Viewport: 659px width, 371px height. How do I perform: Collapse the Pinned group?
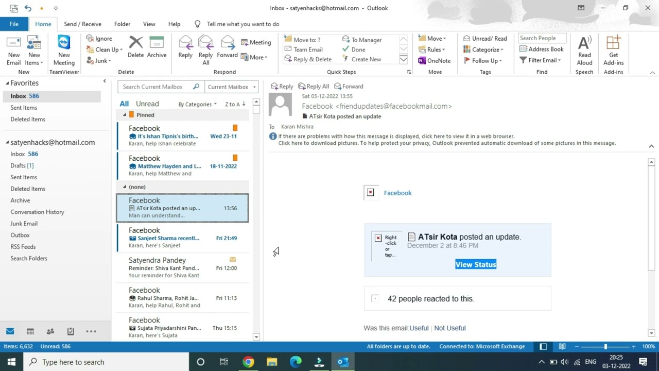click(124, 115)
